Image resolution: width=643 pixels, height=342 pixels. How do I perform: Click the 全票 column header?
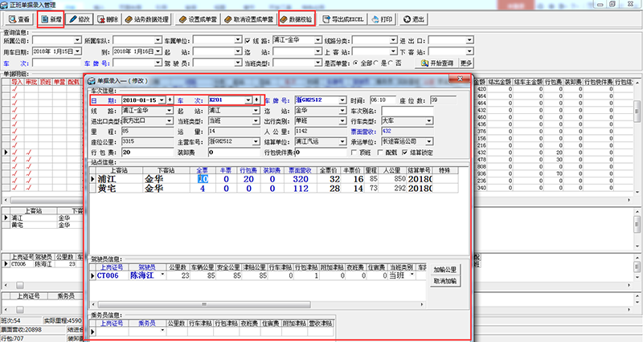pos(203,170)
